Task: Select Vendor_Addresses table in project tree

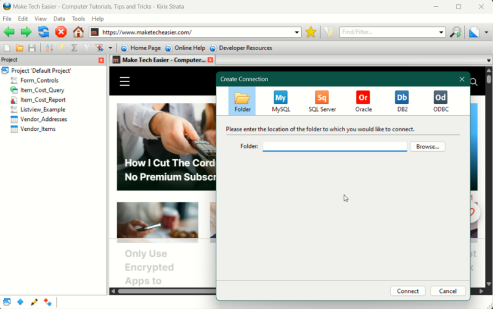Action: click(44, 119)
